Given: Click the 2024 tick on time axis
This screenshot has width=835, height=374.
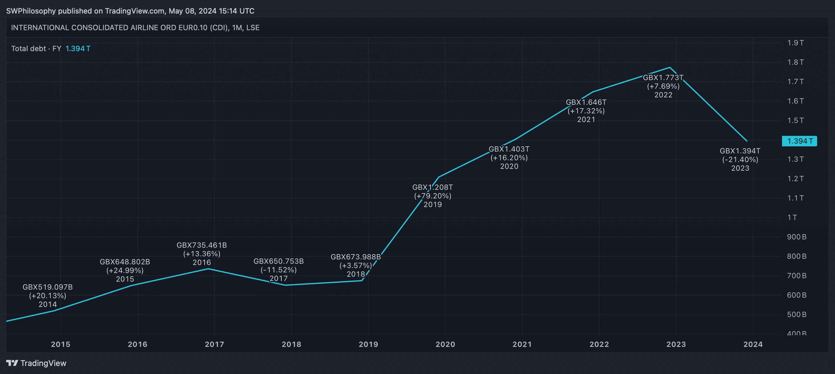Looking at the screenshot, I should 753,344.
